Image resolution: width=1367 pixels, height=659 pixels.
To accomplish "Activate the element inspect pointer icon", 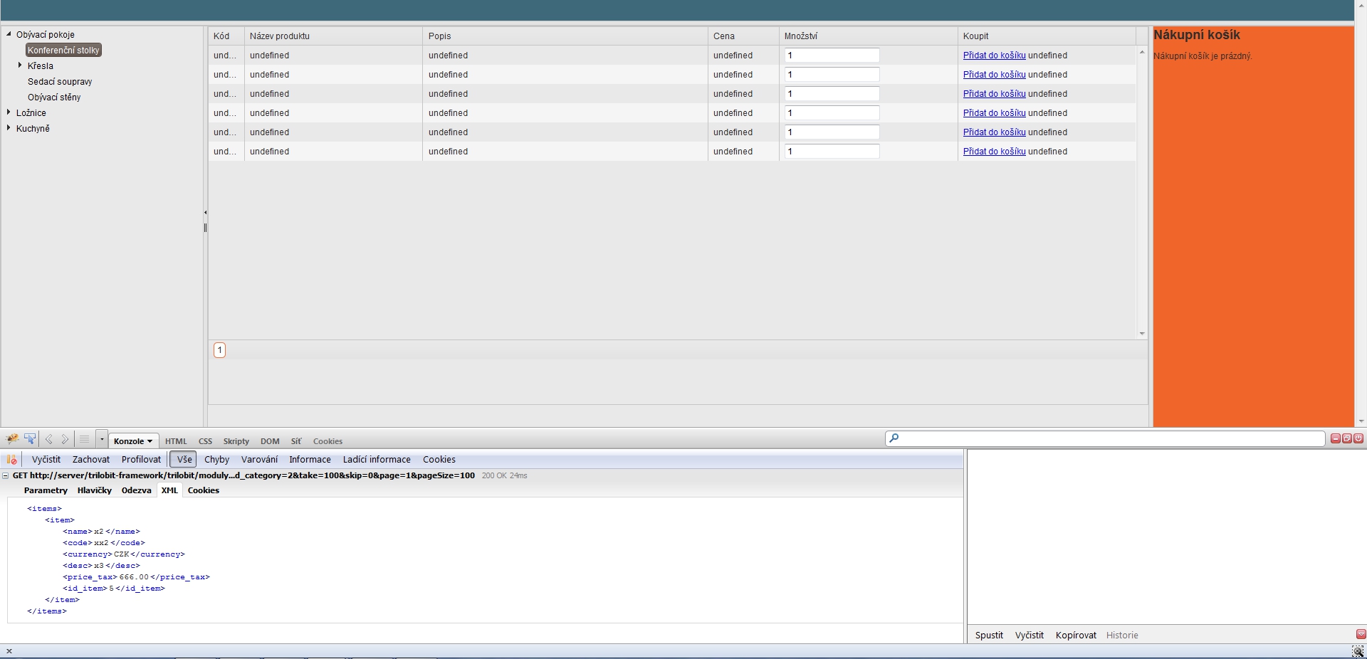I will point(30,439).
